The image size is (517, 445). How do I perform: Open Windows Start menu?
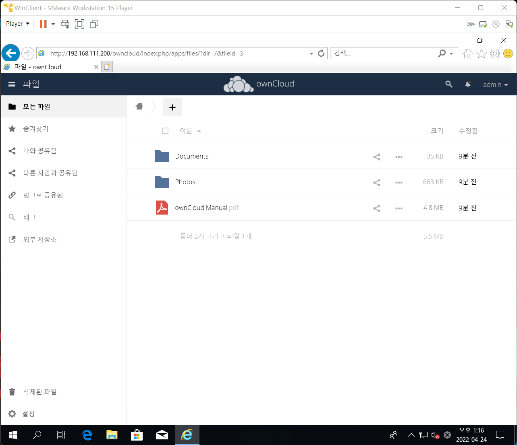click(12, 435)
